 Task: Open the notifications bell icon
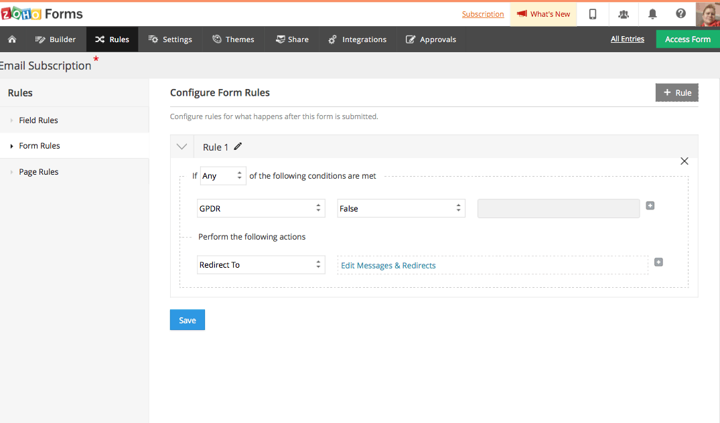652,14
